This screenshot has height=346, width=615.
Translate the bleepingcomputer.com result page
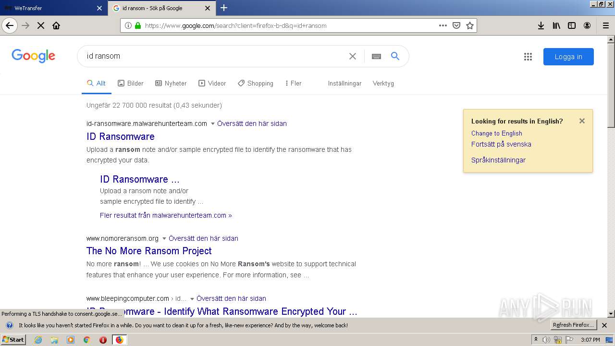click(231, 298)
